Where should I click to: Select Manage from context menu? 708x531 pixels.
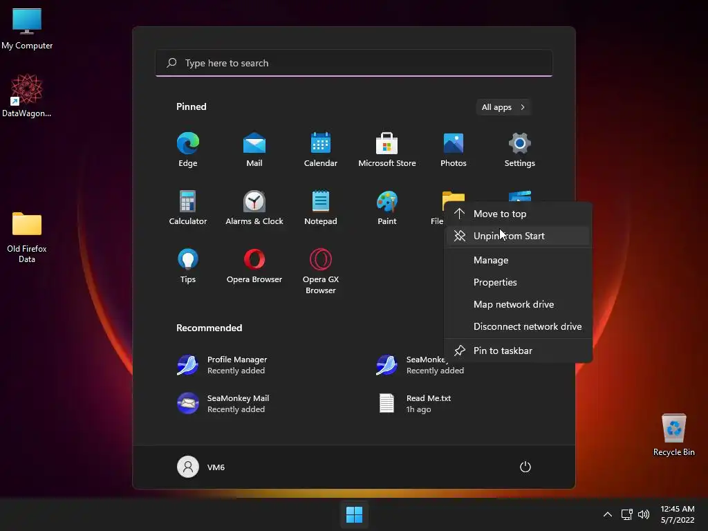tap(519, 260)
